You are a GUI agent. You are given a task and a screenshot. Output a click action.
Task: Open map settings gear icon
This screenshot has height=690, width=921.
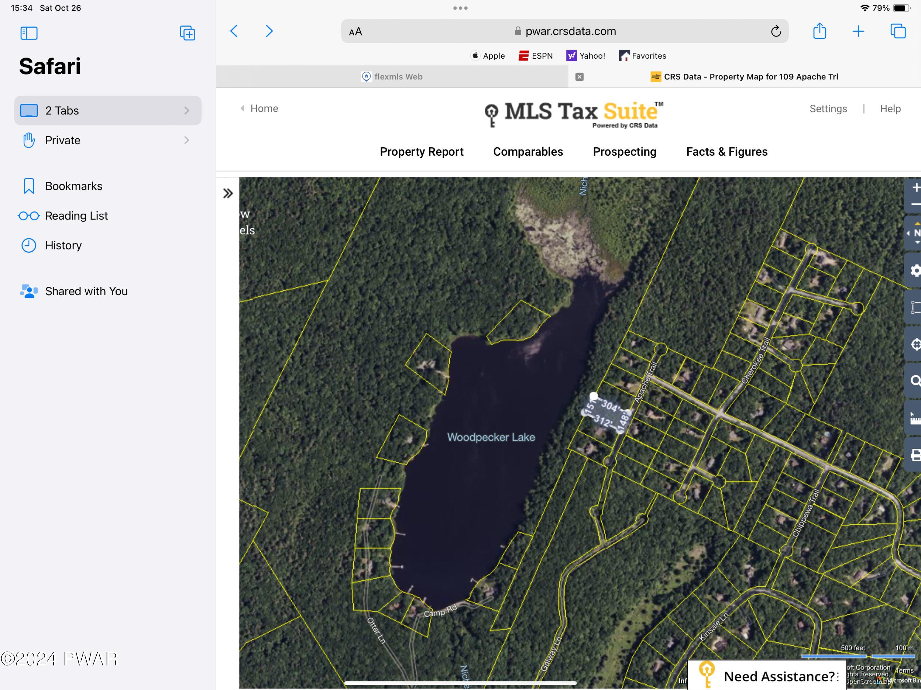915,270
